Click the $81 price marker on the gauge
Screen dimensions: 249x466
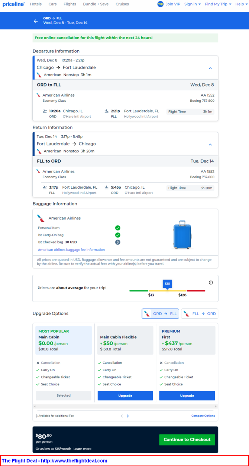click(x=167, y=284)
